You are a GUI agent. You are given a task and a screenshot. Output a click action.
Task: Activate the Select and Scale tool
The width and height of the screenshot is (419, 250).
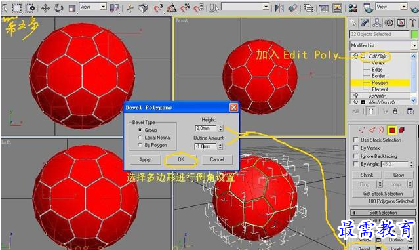[71, 9]
